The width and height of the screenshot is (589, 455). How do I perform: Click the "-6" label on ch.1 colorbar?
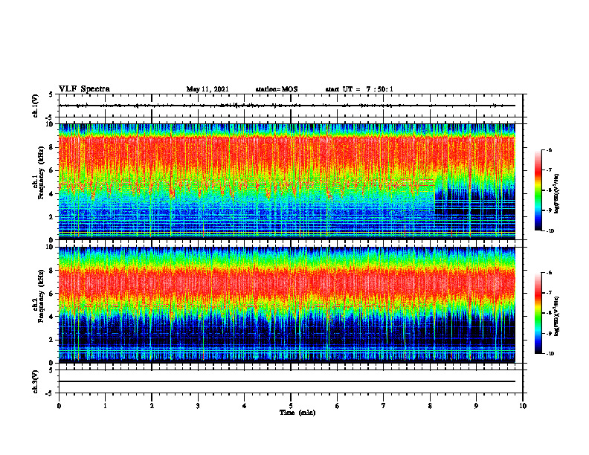[x=549, y=150]
